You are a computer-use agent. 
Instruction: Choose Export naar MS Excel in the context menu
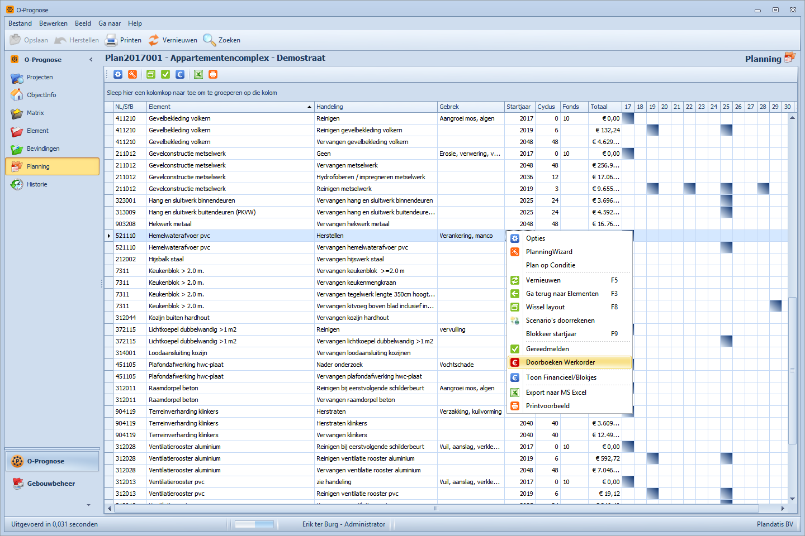[x=570, y=393]
